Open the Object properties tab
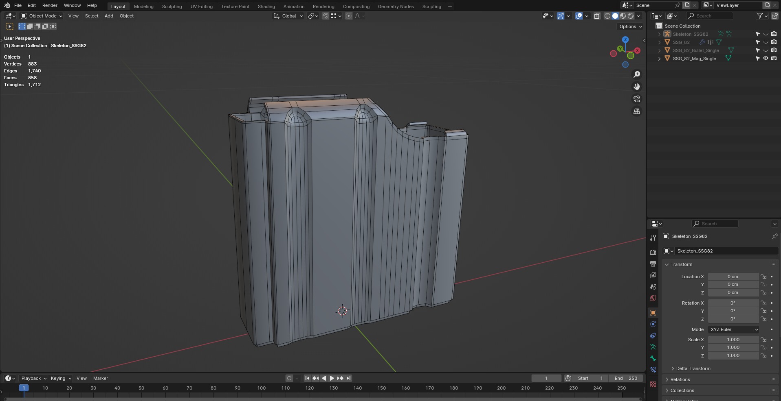 pos(653,313)
